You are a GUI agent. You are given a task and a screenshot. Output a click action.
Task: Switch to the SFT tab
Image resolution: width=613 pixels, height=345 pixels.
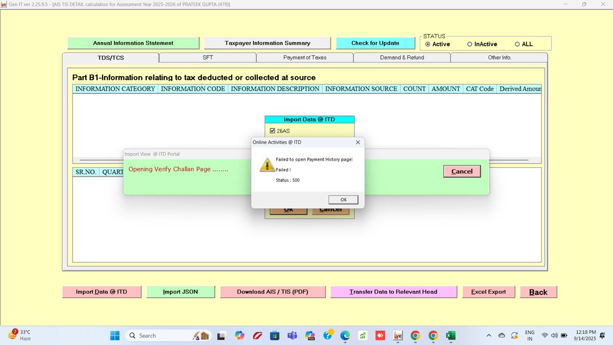pyautogui.click(x=208, y=58)
